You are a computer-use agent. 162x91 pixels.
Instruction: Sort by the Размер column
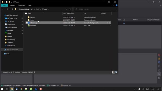pos(103,13)
